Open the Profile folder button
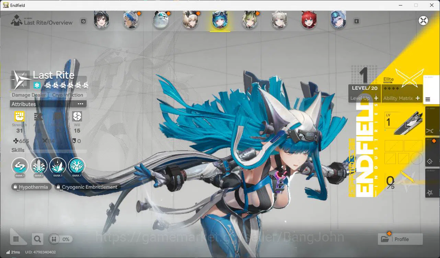This screenshot has width=440, height=258. click(400, 239)
